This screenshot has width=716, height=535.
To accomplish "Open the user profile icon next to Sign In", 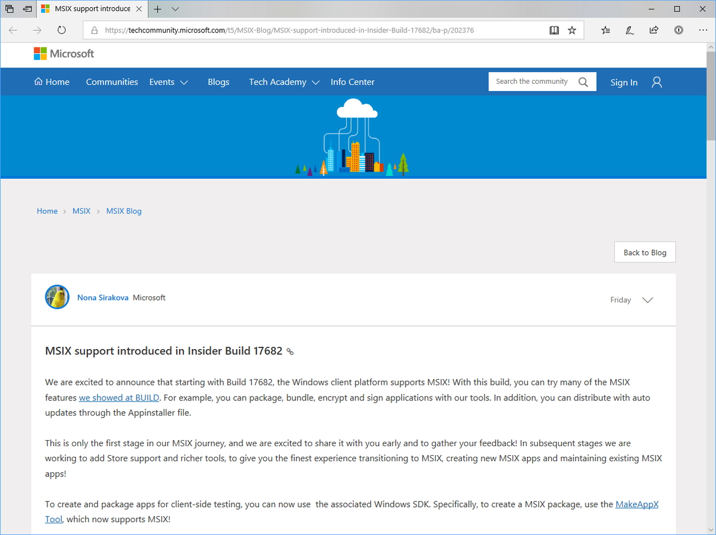I will (656, 82).
